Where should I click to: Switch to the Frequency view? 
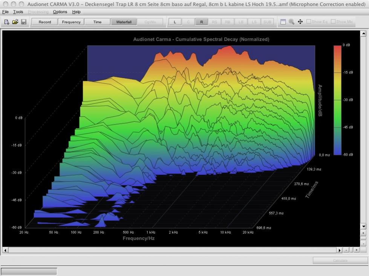[x=71, y=22]
